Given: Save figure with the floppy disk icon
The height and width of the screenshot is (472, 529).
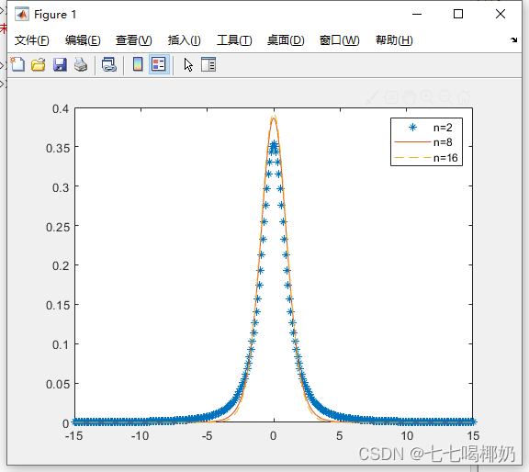Looking at the screenshot, I should pos(60,64).
